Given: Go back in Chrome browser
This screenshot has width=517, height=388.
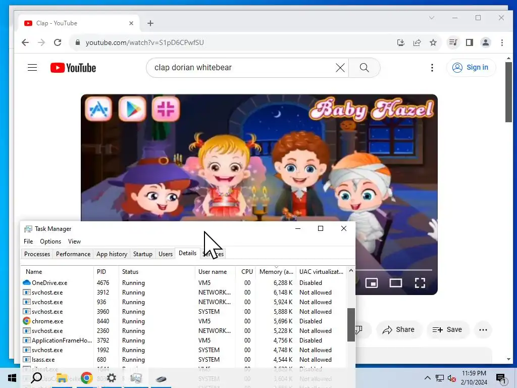Looking at the screenshot, I should pyautogui.click(x=25, y=42).
